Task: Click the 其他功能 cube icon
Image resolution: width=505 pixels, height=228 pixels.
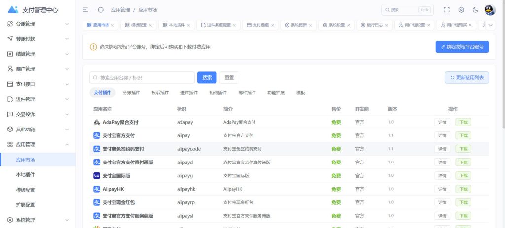Action: [x=10, y=130]
